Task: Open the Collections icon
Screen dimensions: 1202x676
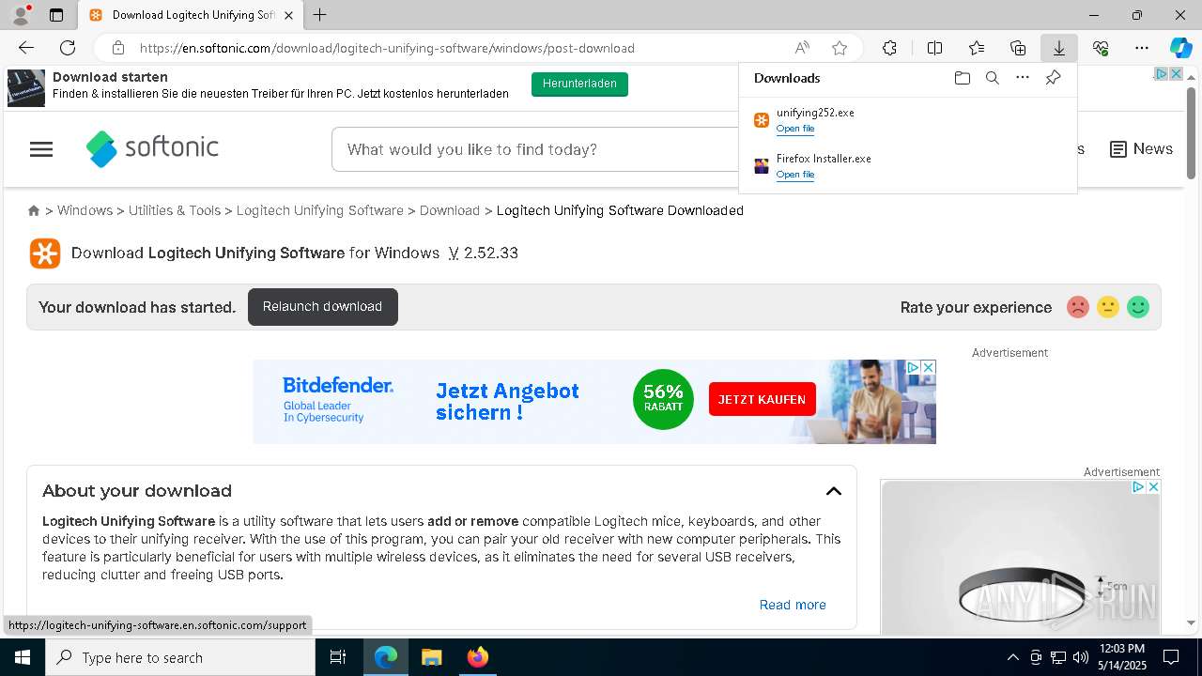Action: (1018, 48)
